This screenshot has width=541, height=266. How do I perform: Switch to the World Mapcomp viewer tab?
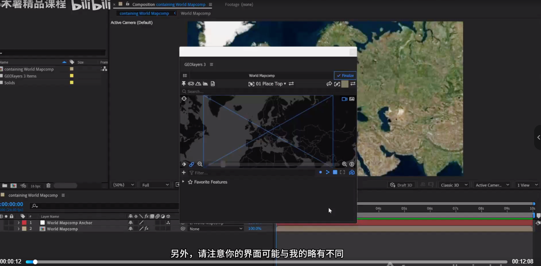[196, 13]
